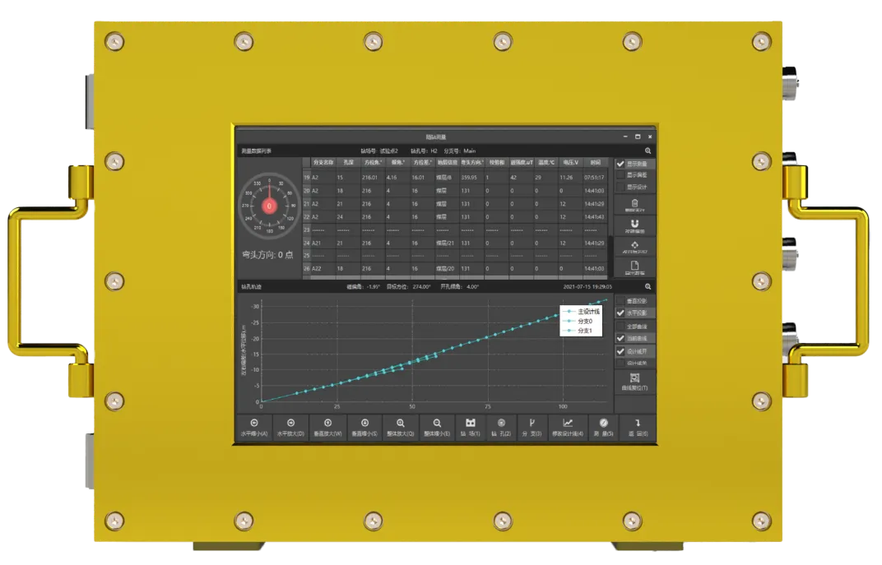Image resolution: width=882 pixels, height=565 pixels.
Task: Click the cell showing 359.95
Action: pos(472,177)
